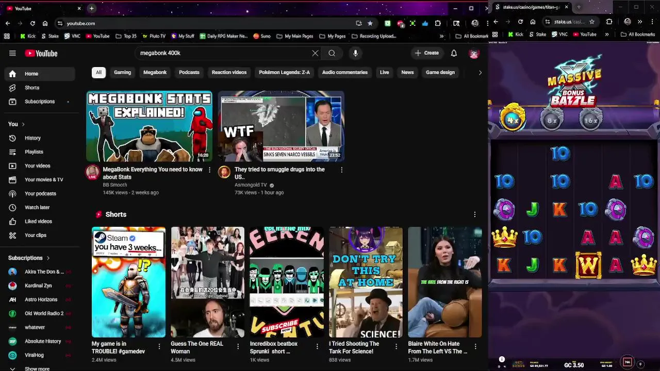Open the autoplay button showing 766

point(627,362)
